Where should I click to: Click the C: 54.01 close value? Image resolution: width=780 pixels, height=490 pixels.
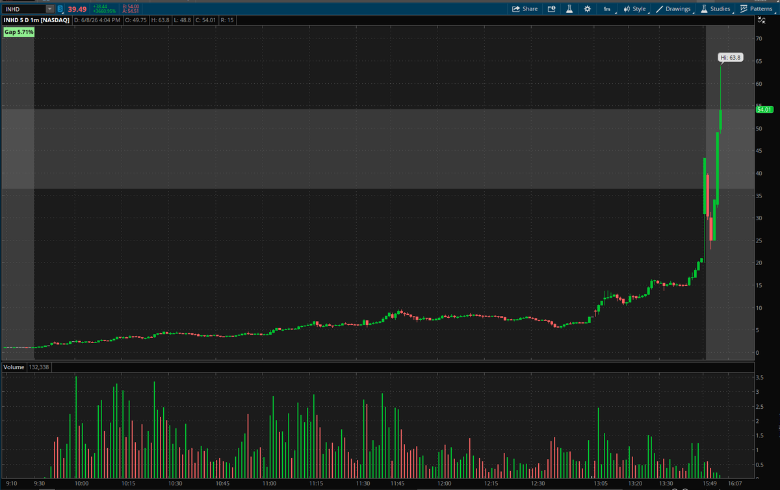pyautogui.click(x=207, y=20)
